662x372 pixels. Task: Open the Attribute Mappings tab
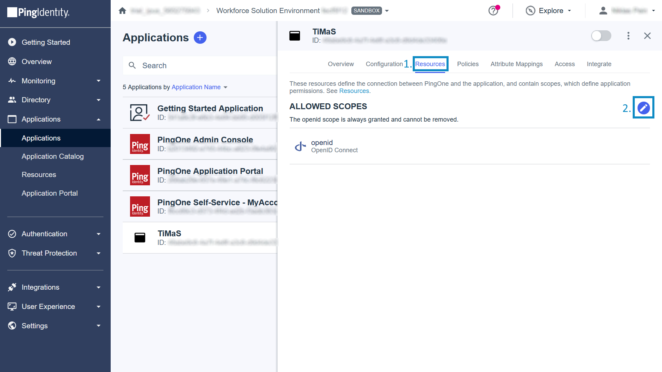[x=516, y=64]
